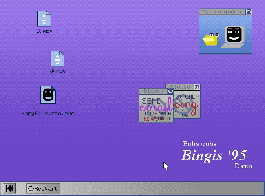Click the yellow folder with googly eyes
The image size is (265, 196).
pyautogui.click(x=211, y=39)
